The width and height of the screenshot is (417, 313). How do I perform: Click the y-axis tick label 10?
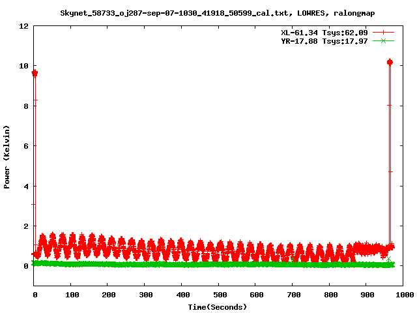tap(23, 66)
